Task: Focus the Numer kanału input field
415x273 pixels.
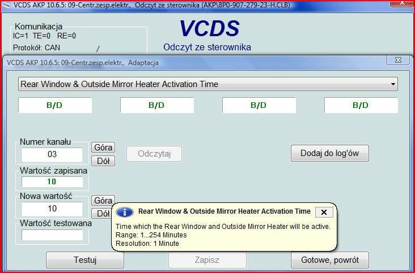Action: 52,154
